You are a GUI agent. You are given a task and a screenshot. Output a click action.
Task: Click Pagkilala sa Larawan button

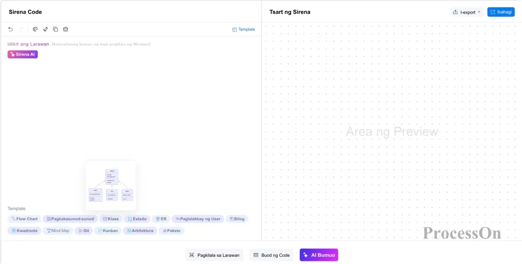pyautogui.click(x=215, y=255)
